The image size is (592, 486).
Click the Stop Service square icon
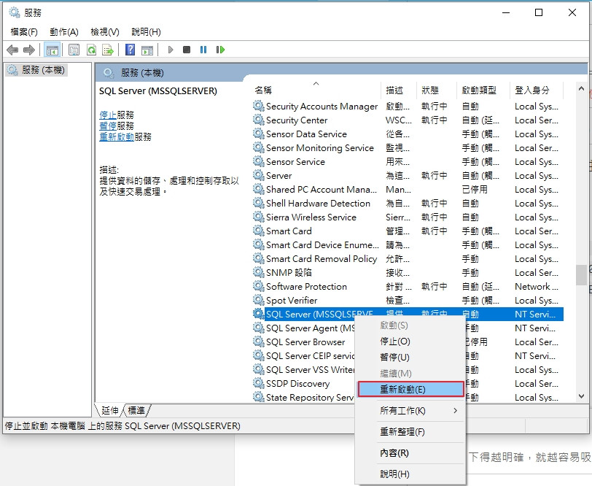click(187, 50)
